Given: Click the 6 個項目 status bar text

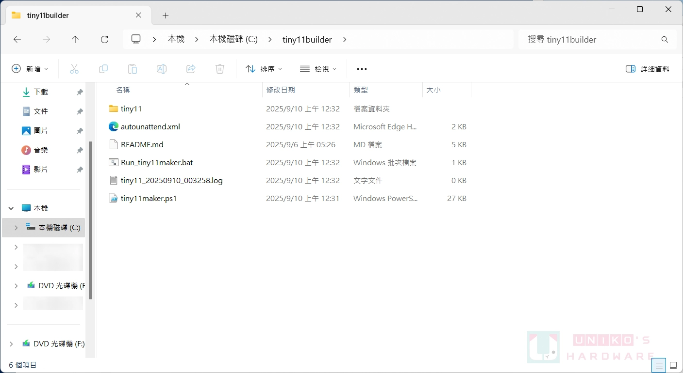Looking at the screenshot, I should pos(23,365).
